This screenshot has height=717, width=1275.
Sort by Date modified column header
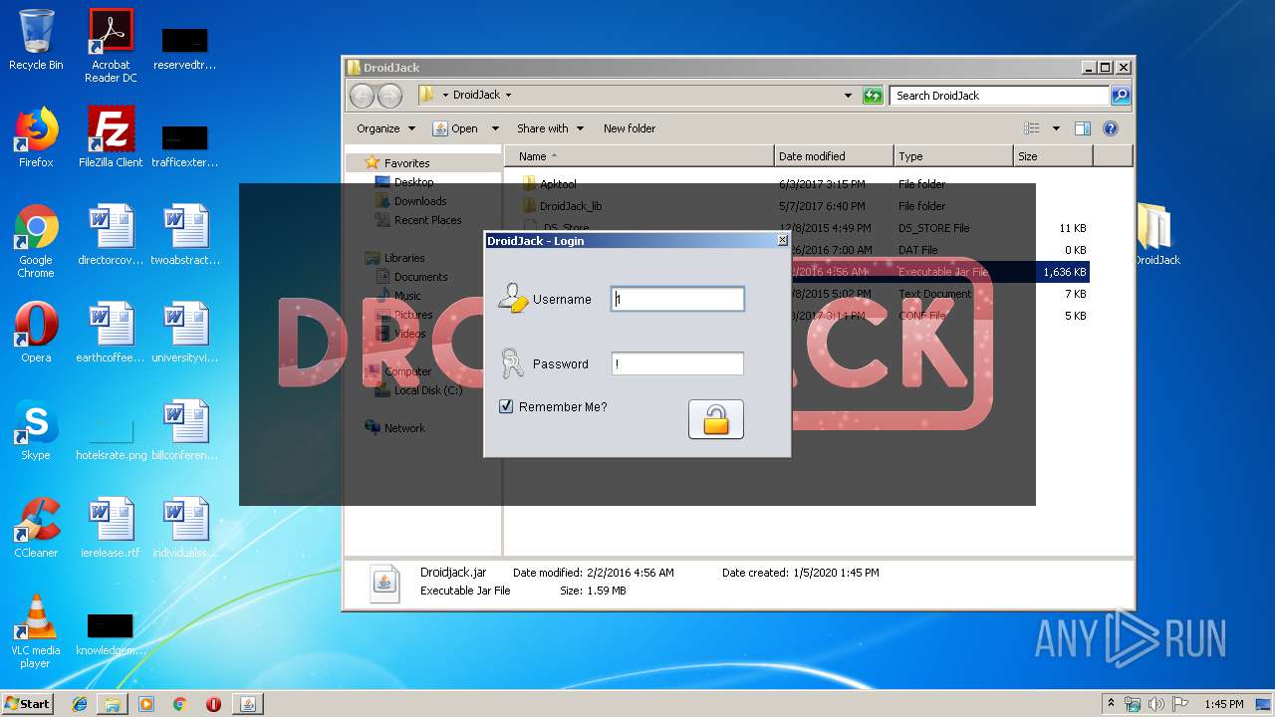pos(834,156)
